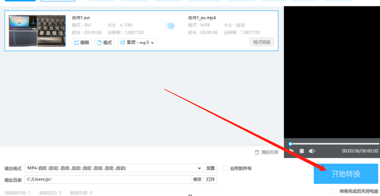Click the 编辑 edit button for 合并1.avi
380x196 pixels.
(82, 43)
